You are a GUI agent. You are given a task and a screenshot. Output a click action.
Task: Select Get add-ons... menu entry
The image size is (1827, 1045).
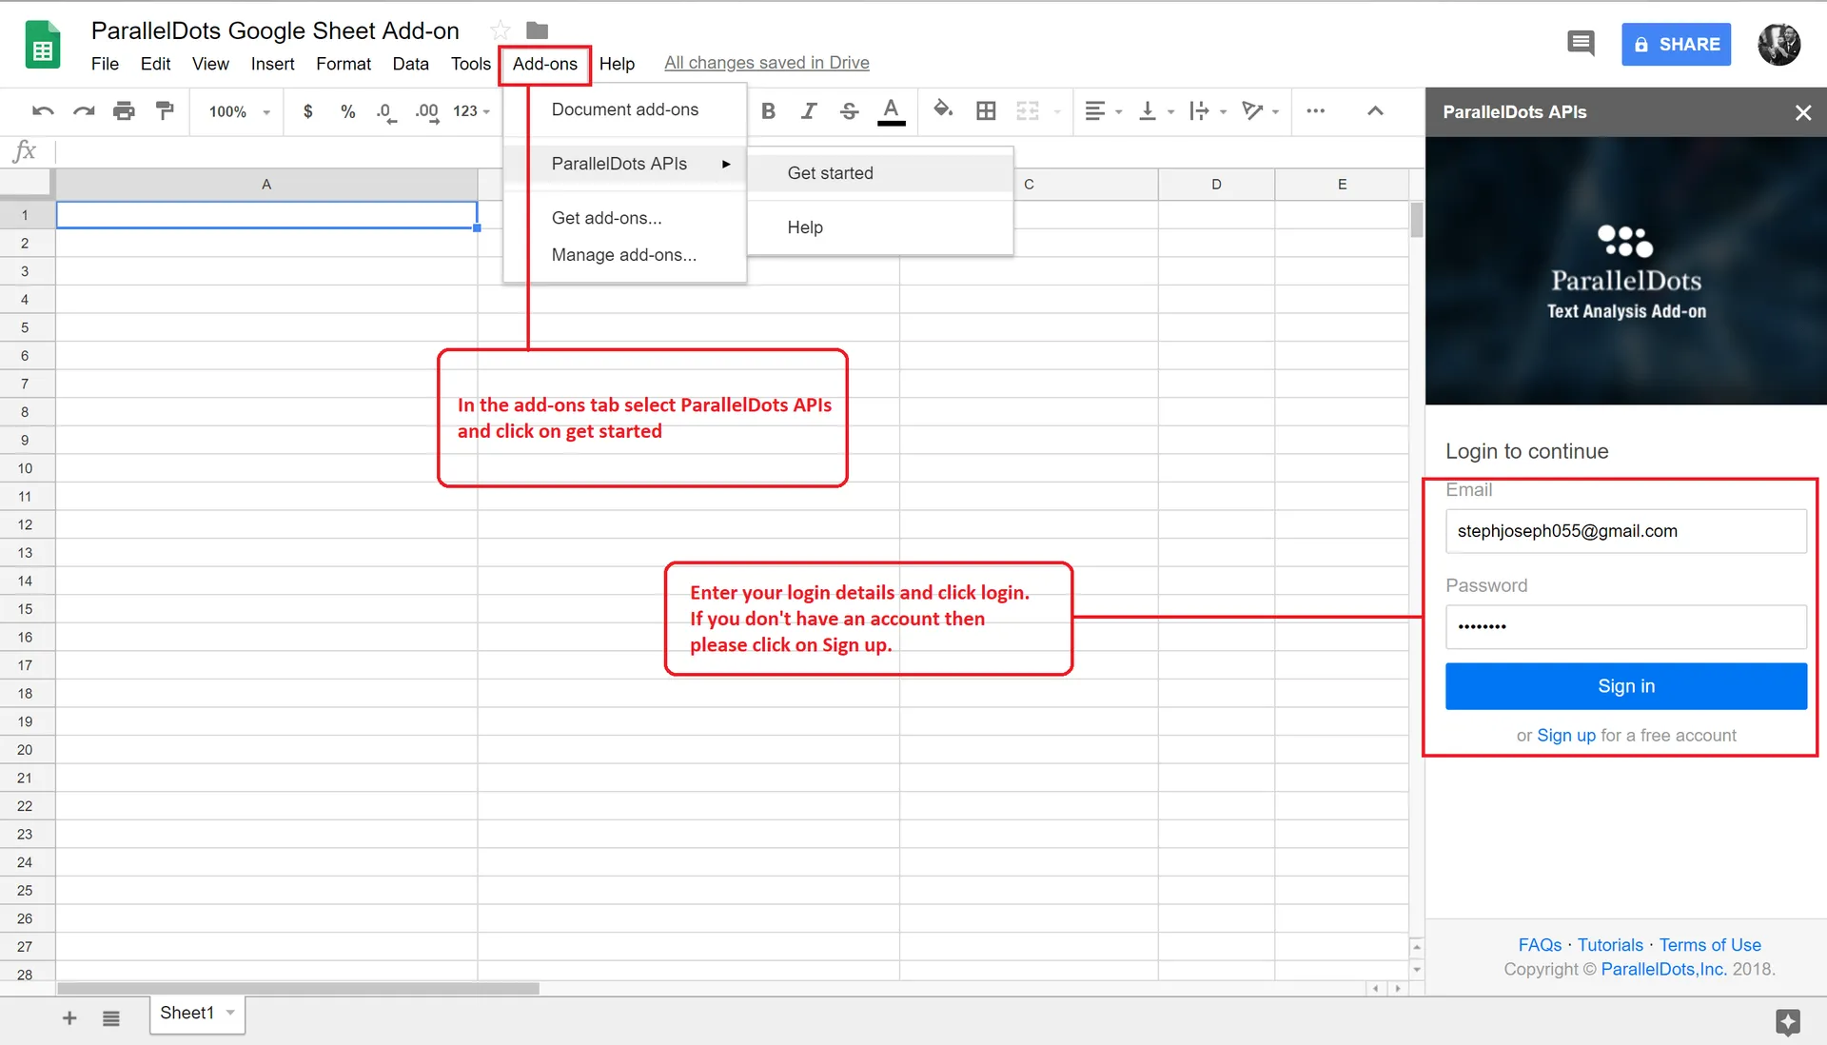click(x=624, y=218)
